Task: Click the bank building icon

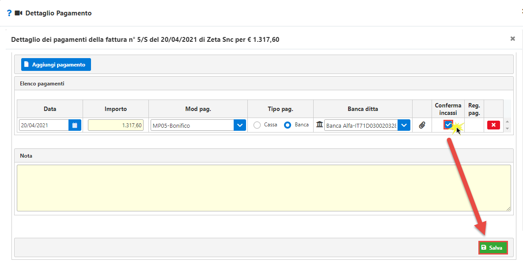Action: (x=319, y=125)
